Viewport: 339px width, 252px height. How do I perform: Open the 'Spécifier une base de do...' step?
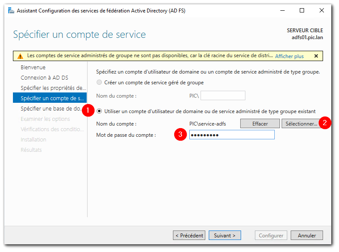[x=51, y=108]
